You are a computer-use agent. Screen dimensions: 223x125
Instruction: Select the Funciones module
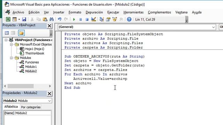[x=32, y=62]
